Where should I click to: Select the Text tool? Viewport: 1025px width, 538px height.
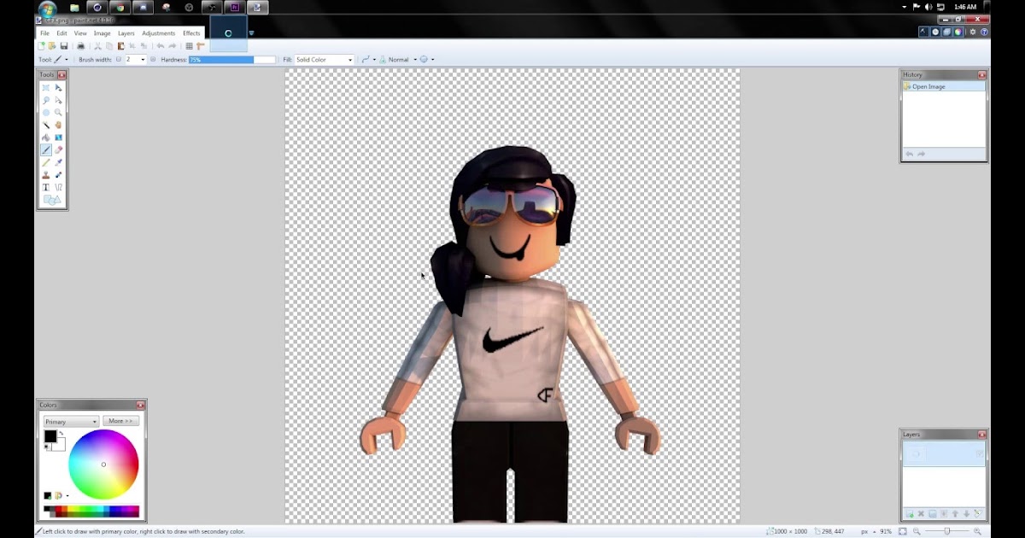46,187
